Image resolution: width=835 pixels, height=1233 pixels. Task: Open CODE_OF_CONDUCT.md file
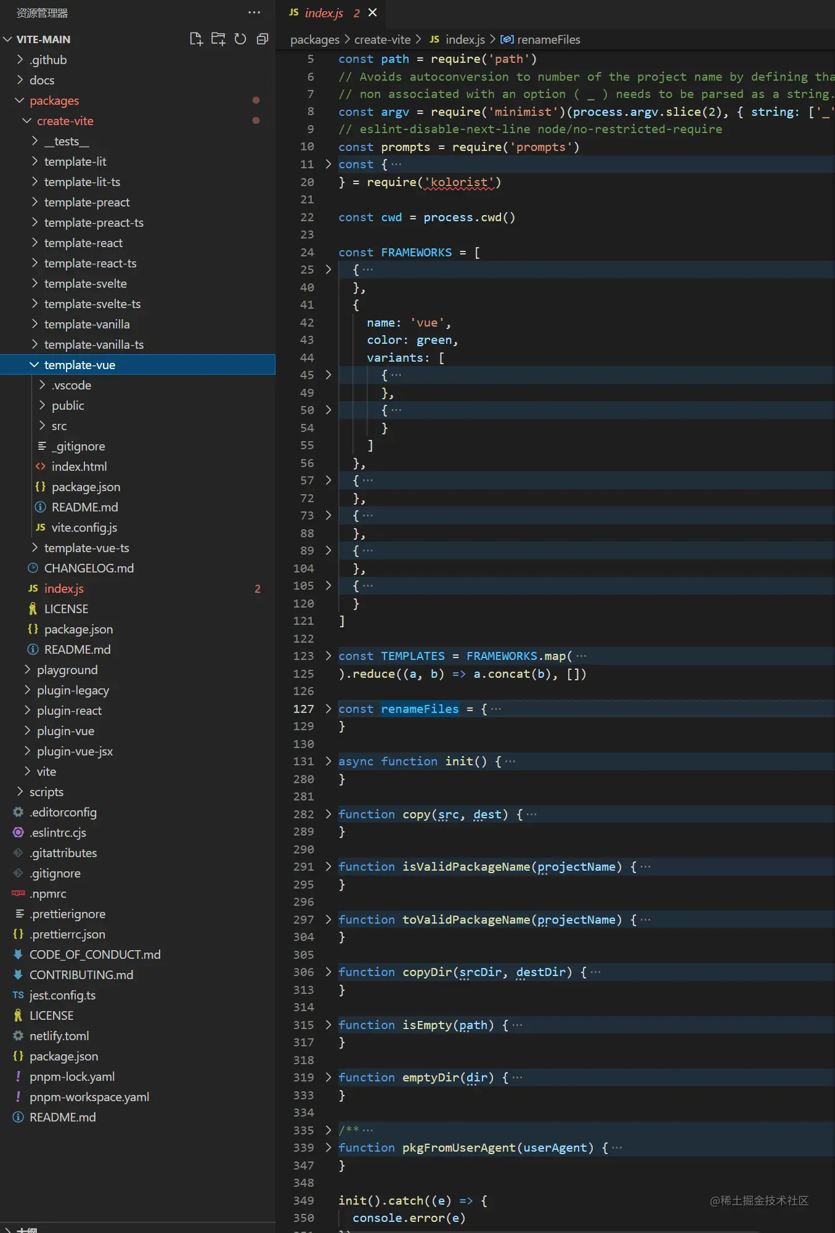pos(137,954)
